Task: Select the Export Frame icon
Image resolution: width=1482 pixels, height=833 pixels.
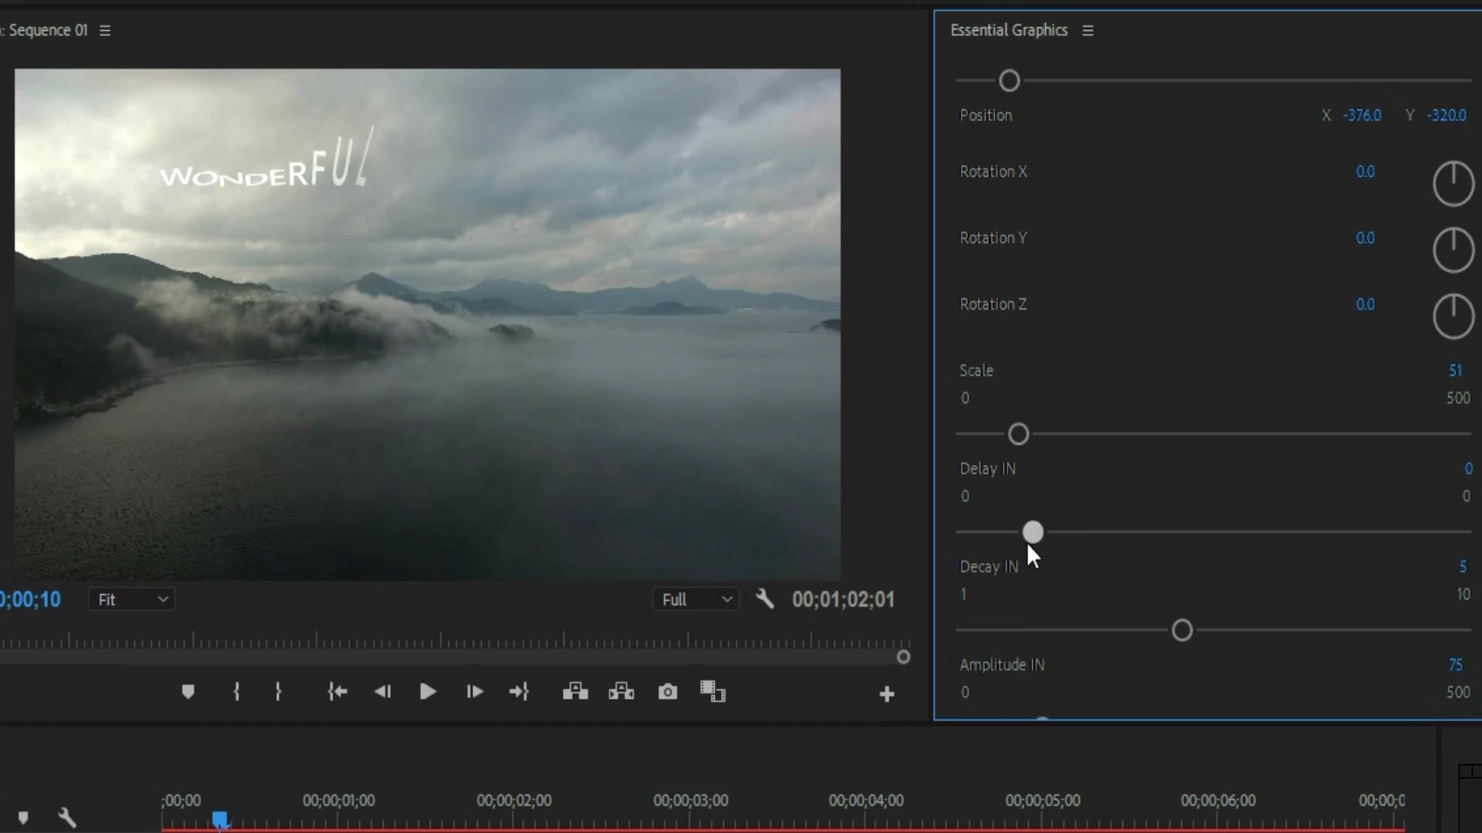Action: tap(667, 693)
